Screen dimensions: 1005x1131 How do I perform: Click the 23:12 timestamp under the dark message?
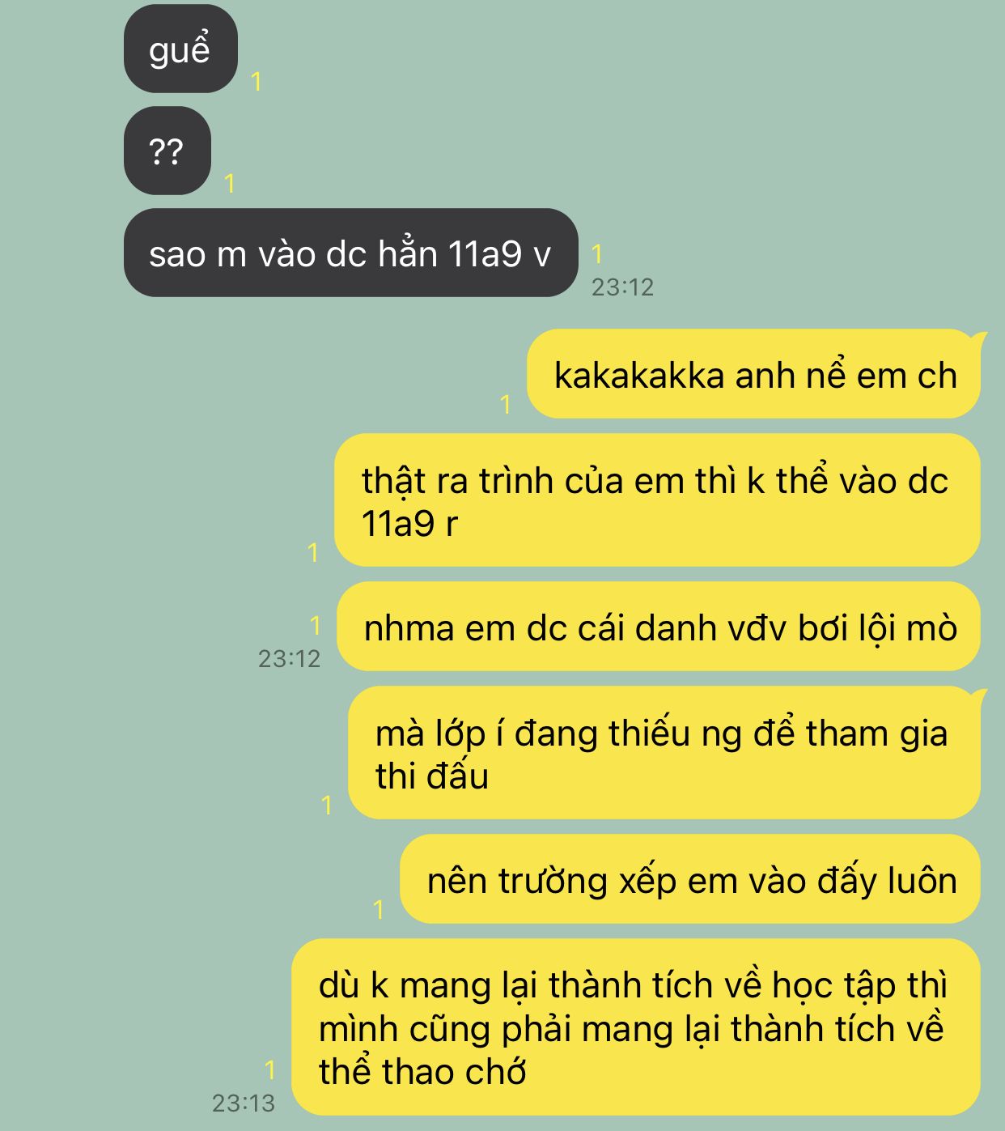[622, 287]
